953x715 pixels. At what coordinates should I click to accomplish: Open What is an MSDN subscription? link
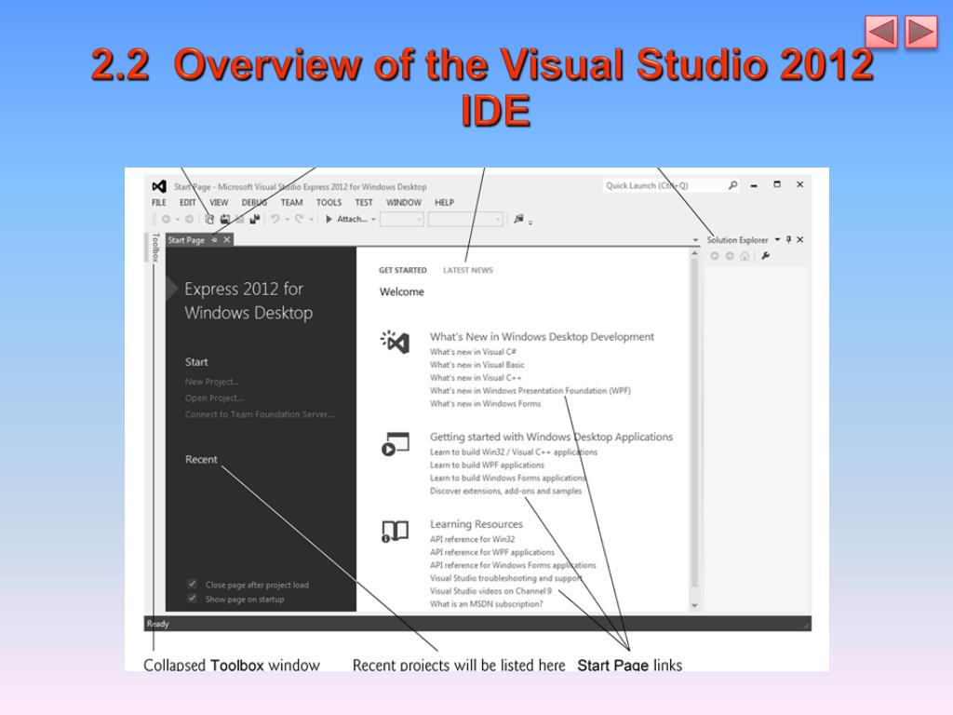point(487,604)
